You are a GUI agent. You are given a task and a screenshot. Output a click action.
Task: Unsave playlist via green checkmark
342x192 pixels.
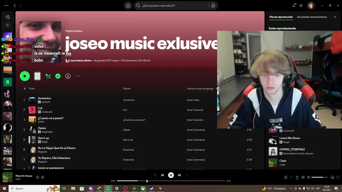58,76
